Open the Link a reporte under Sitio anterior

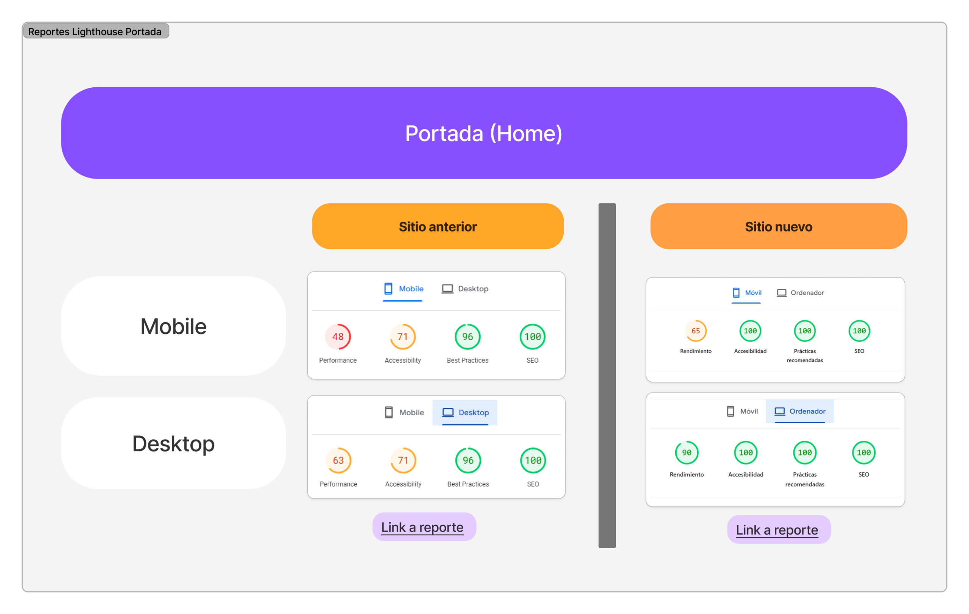[x=422, y=527]
